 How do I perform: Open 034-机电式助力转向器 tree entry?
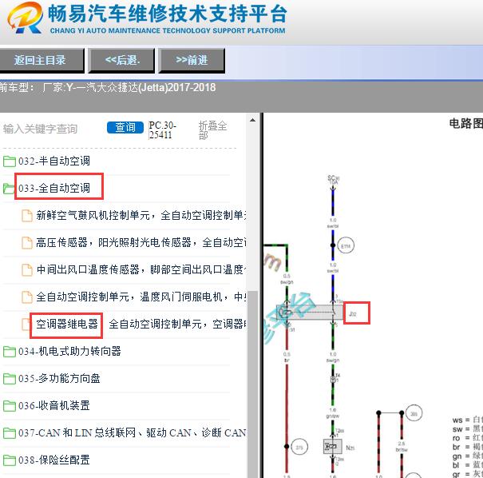(69, 351)
